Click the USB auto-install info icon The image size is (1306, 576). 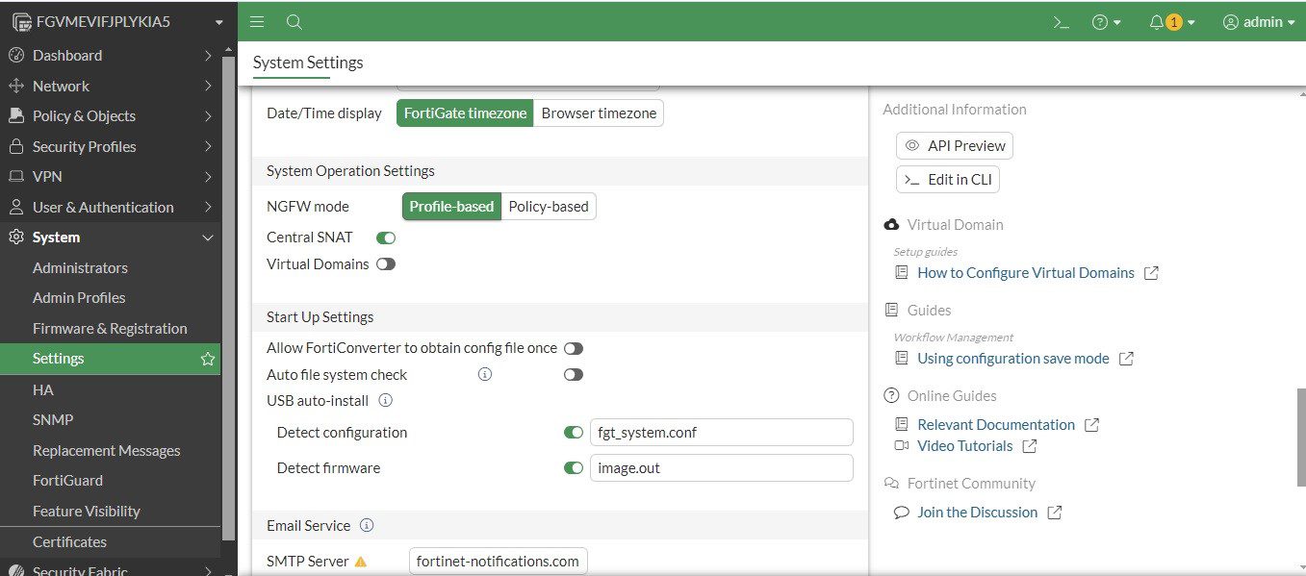tap(385, 400)
